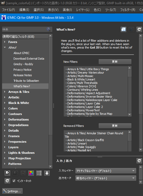Click the dice randomize parameters icon
Viewport: 143px width, 196px height.
pyautogui.click(x=131, y=30)
